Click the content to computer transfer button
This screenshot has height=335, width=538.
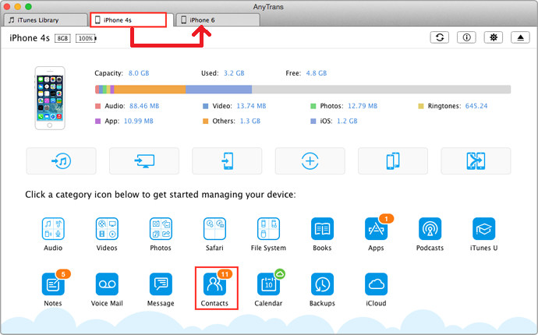(144, 160)
